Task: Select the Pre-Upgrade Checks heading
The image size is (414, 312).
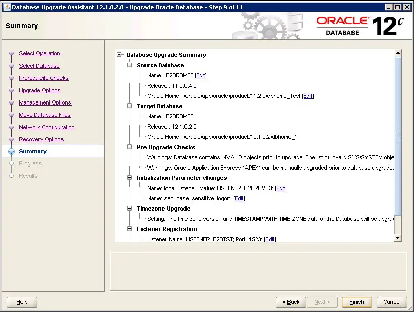Action: 166,147
